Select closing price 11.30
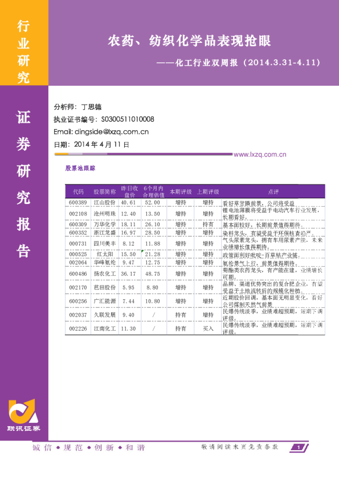Image resolution: width=339 pixels, height=481 pixels. (128, 328)
